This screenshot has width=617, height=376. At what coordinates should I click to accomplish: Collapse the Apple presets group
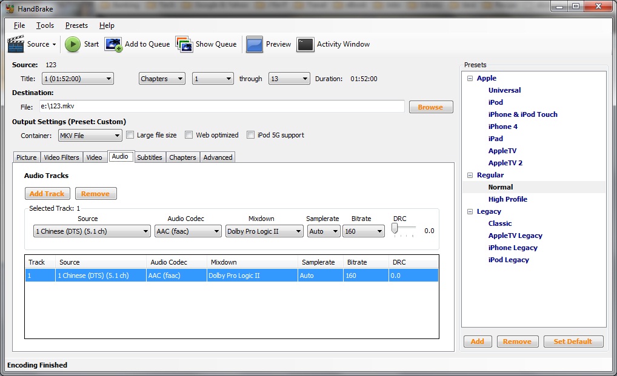point(470,78)
